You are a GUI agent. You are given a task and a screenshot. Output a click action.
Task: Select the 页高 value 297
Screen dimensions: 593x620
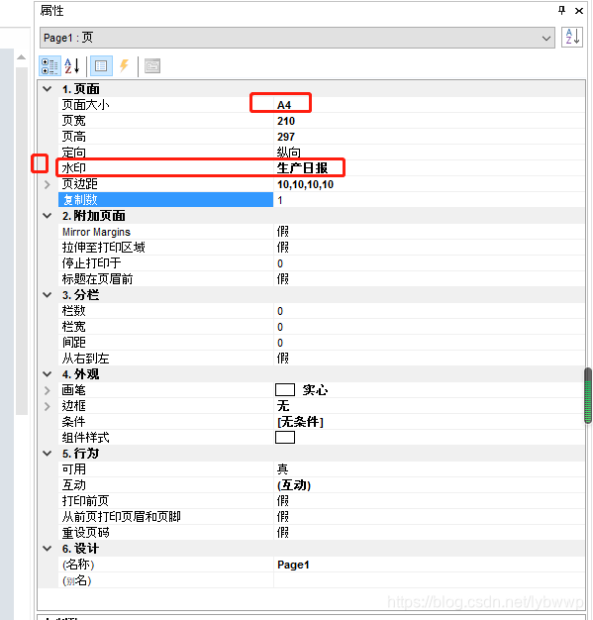click(x=286, y=137)
